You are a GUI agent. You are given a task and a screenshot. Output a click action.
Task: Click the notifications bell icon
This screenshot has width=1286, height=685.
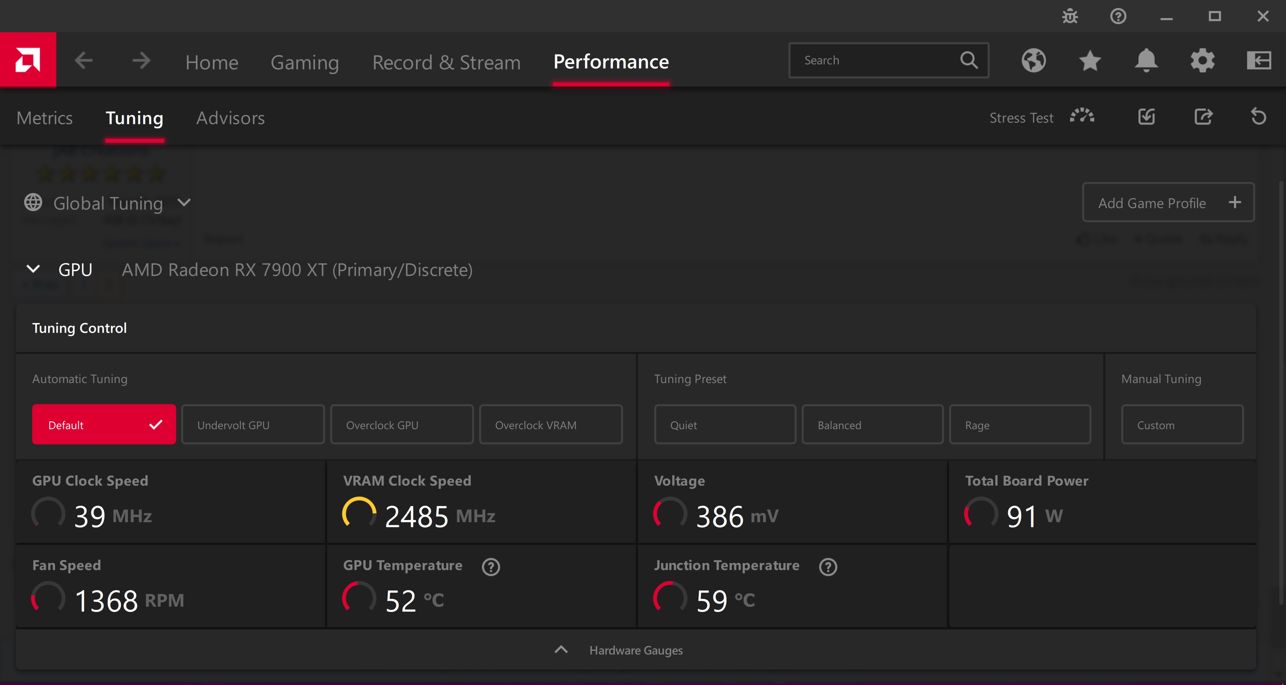tap(1145, 60)
